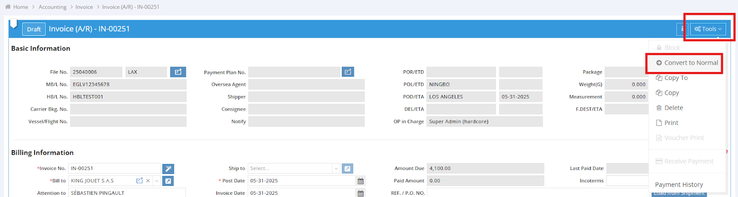The height and width of the screenshot is (197, 738).
Task: Open the Invoice Date calendar picker
Action: point(361,193)
